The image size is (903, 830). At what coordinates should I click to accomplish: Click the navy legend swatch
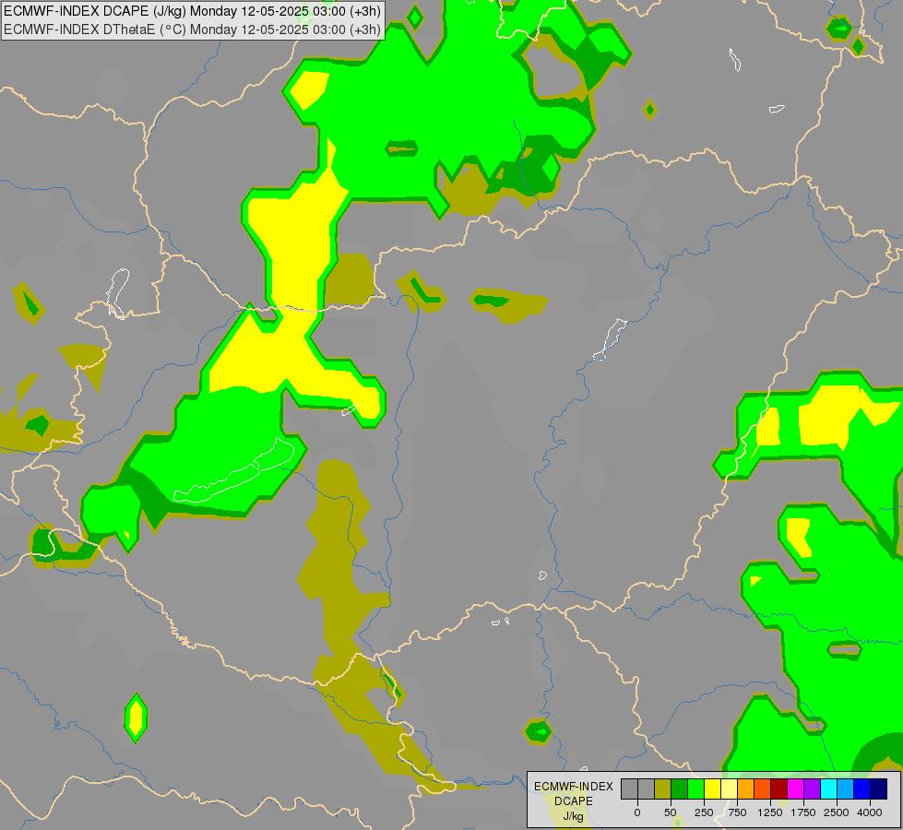click(x=878, y=789)
